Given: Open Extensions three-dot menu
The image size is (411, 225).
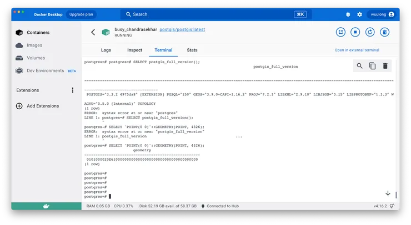Looking at the screenshot, I should pyautogui.click(x=73, y=90).
